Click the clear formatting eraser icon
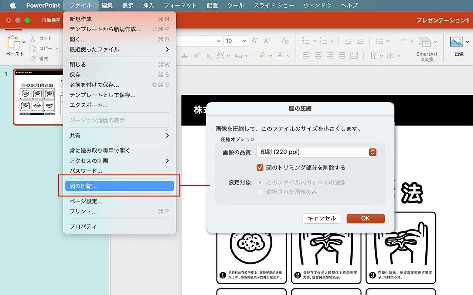473x295 pixels. pos(285,41)
